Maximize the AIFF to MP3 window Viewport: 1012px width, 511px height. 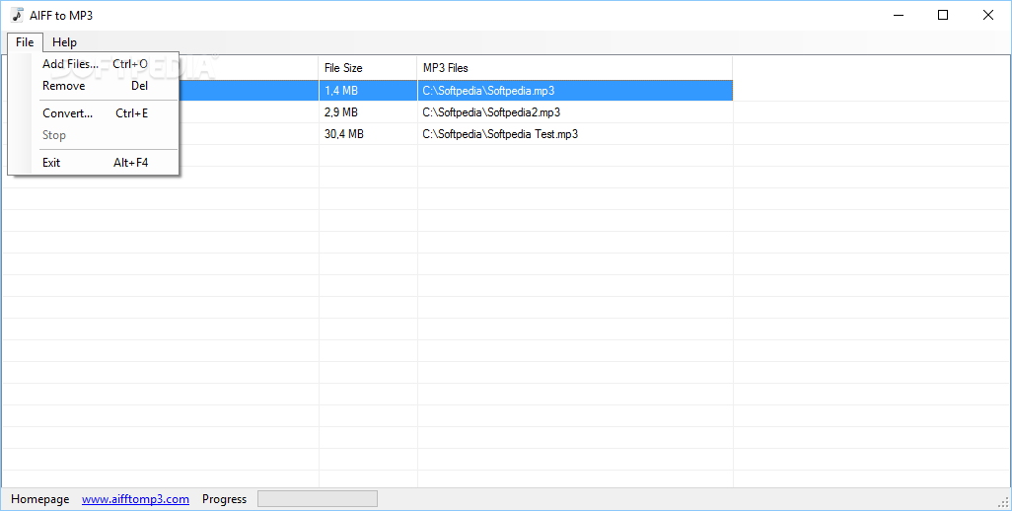[943, 15]
